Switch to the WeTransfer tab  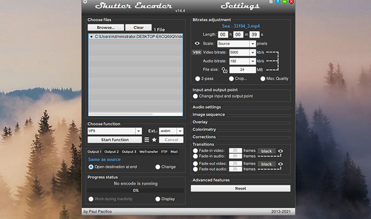pyautogui.click(x=148, y=152)
